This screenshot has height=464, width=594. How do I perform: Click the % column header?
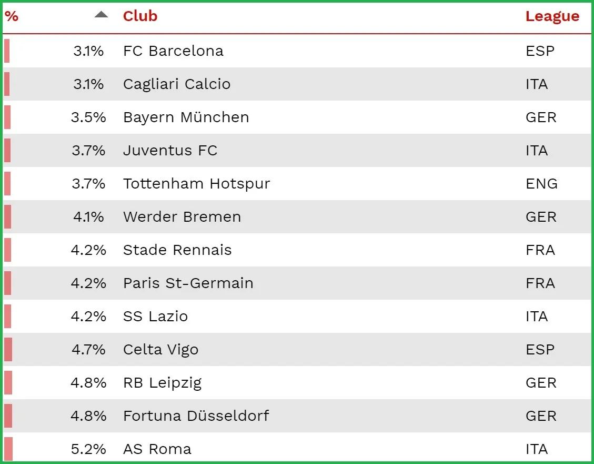(12, 16)
